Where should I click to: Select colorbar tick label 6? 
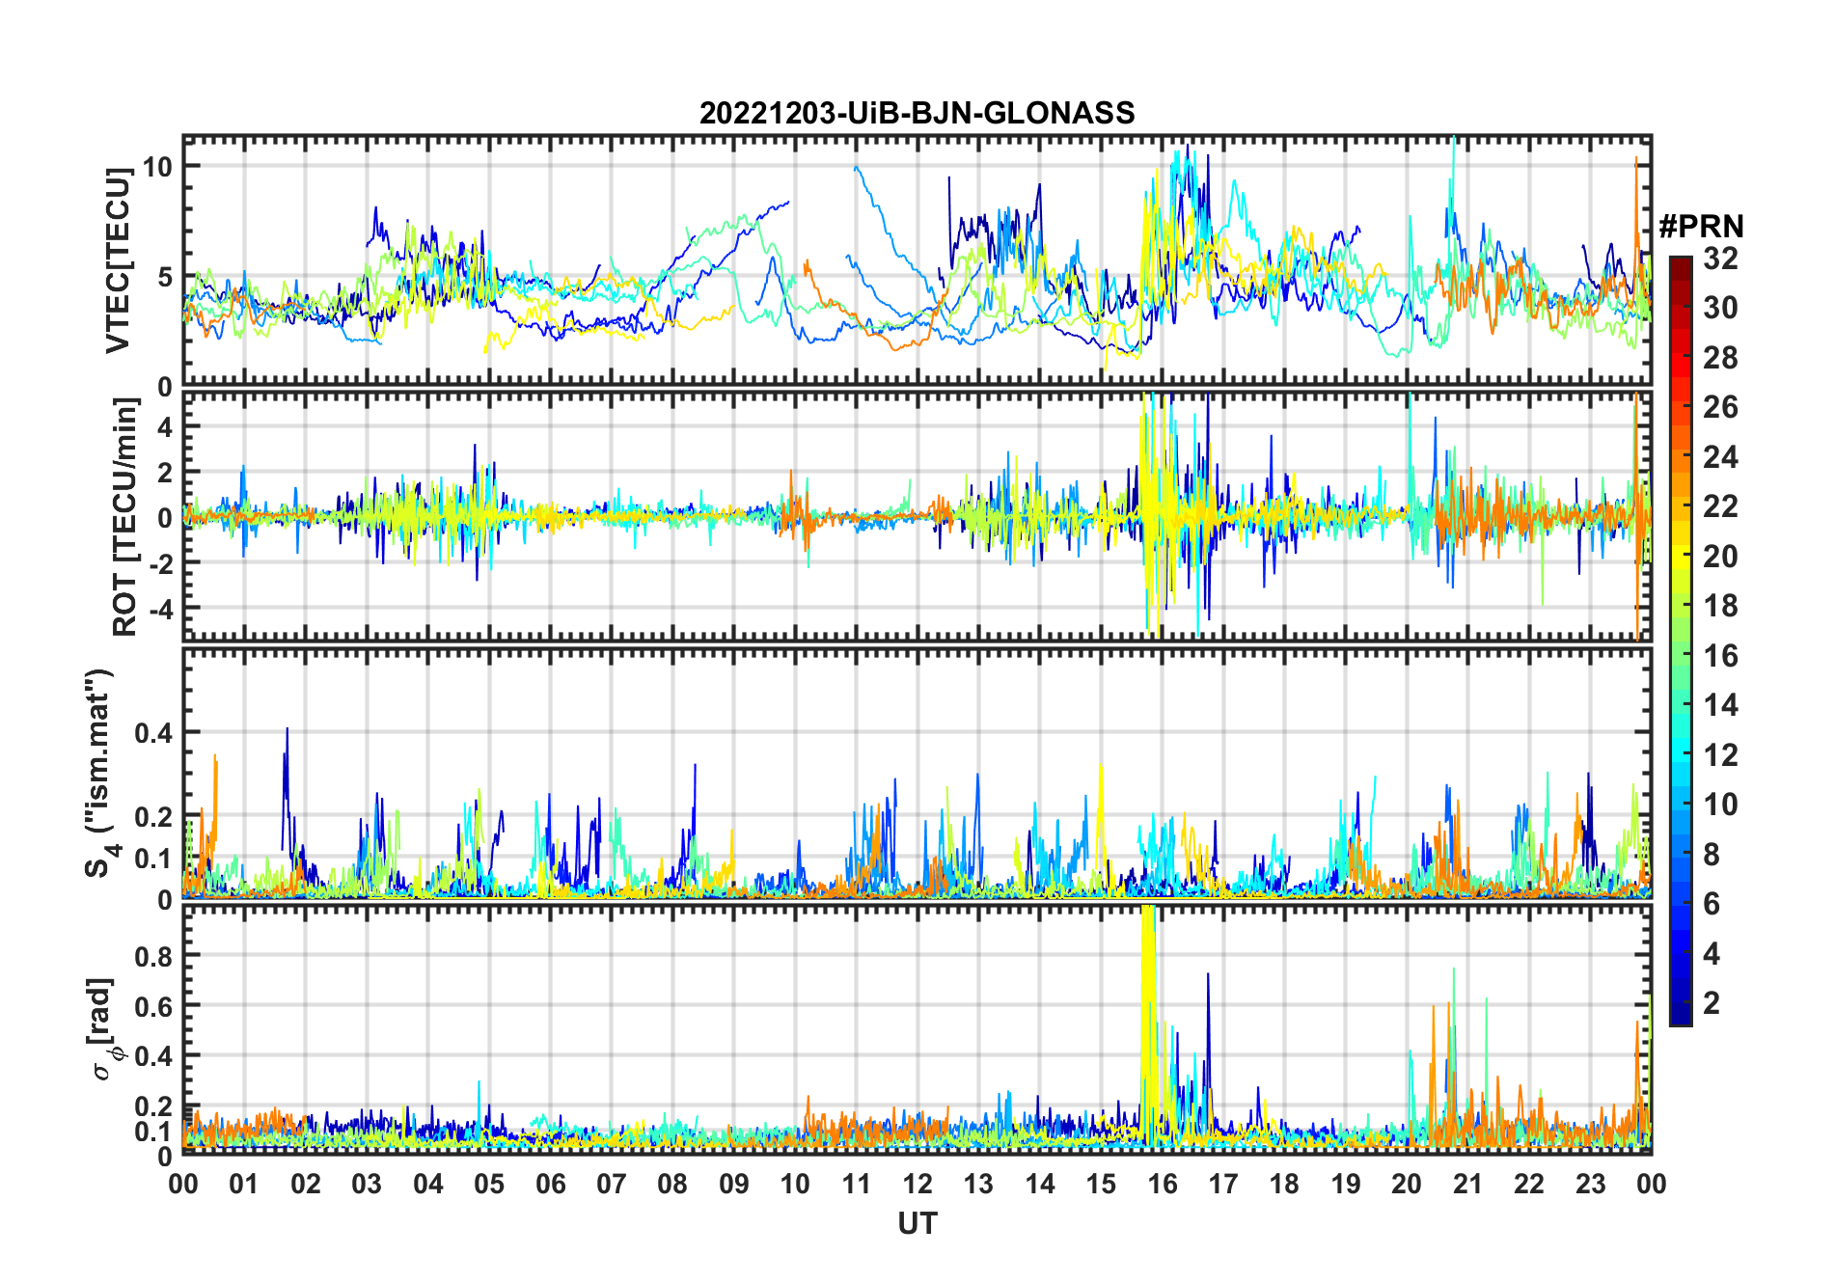[1712, 904]
